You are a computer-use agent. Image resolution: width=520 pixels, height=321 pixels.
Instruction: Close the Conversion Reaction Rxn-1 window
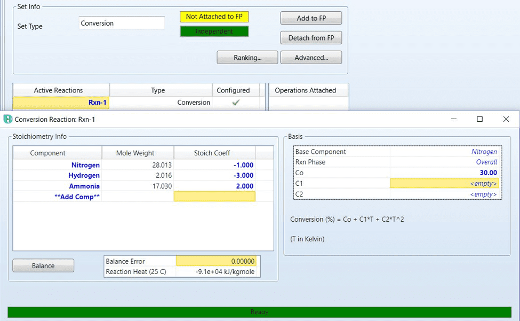pos(506,119)
